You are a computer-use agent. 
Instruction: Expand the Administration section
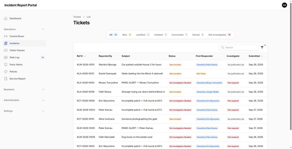point(43,100)
